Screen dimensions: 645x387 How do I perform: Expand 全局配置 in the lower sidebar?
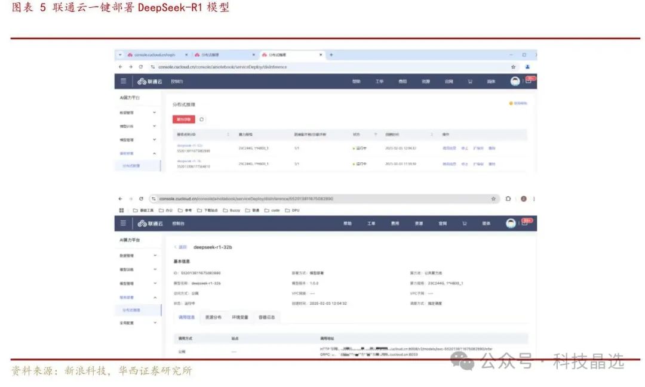(x=155, y=323)
